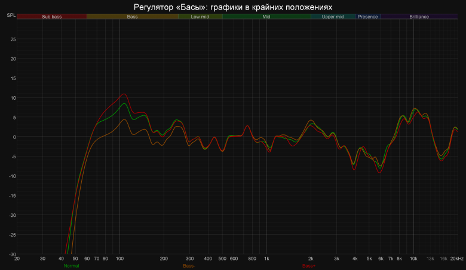Image resolution: width=466 pixels, height=270 pixels.
Task: Select the Mid frequency band label
Action: click(x=266, y=17)
